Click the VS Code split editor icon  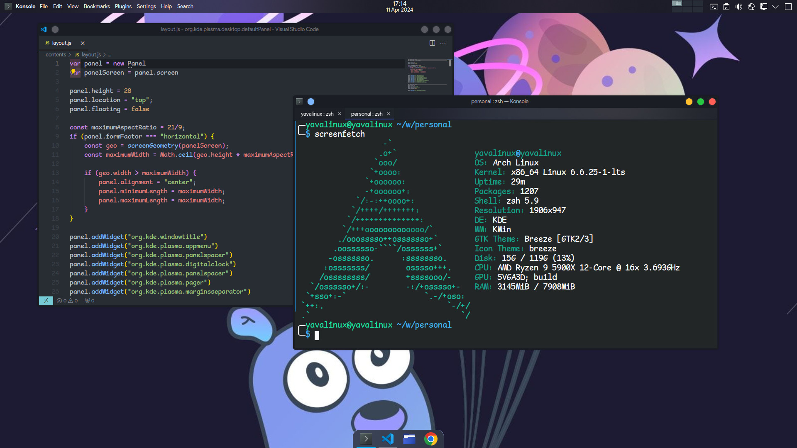coord(432,43)
